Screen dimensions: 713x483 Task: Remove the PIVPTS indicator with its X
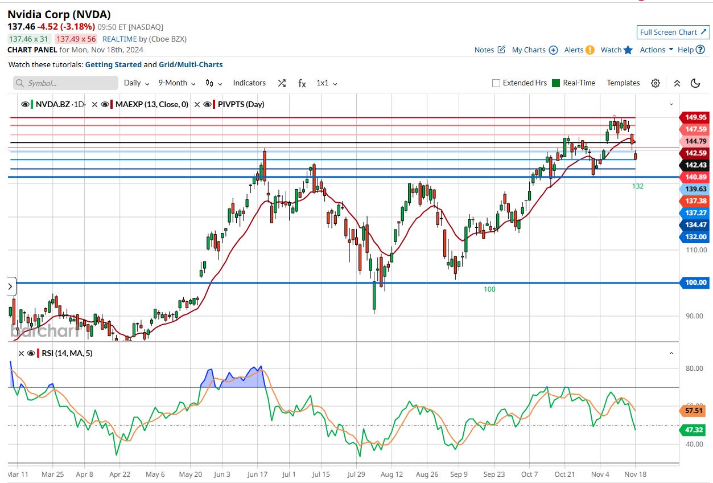(197, 104)
